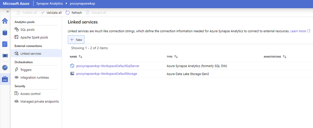The image size is (313, 128).
Task: Click the NAME column header
Action: 73,57
